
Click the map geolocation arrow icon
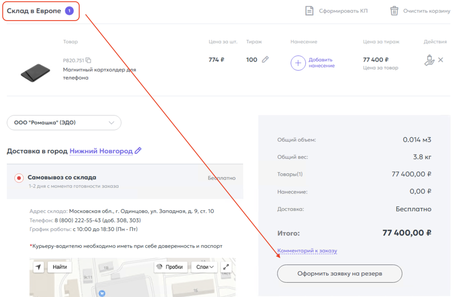pyautogui.click(x=39, y=267)
